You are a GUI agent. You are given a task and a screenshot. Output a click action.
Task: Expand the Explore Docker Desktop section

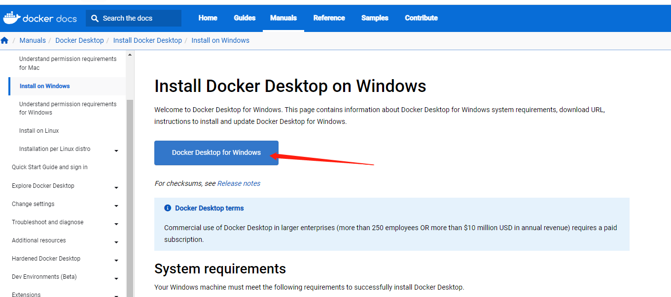click(116, 188)
